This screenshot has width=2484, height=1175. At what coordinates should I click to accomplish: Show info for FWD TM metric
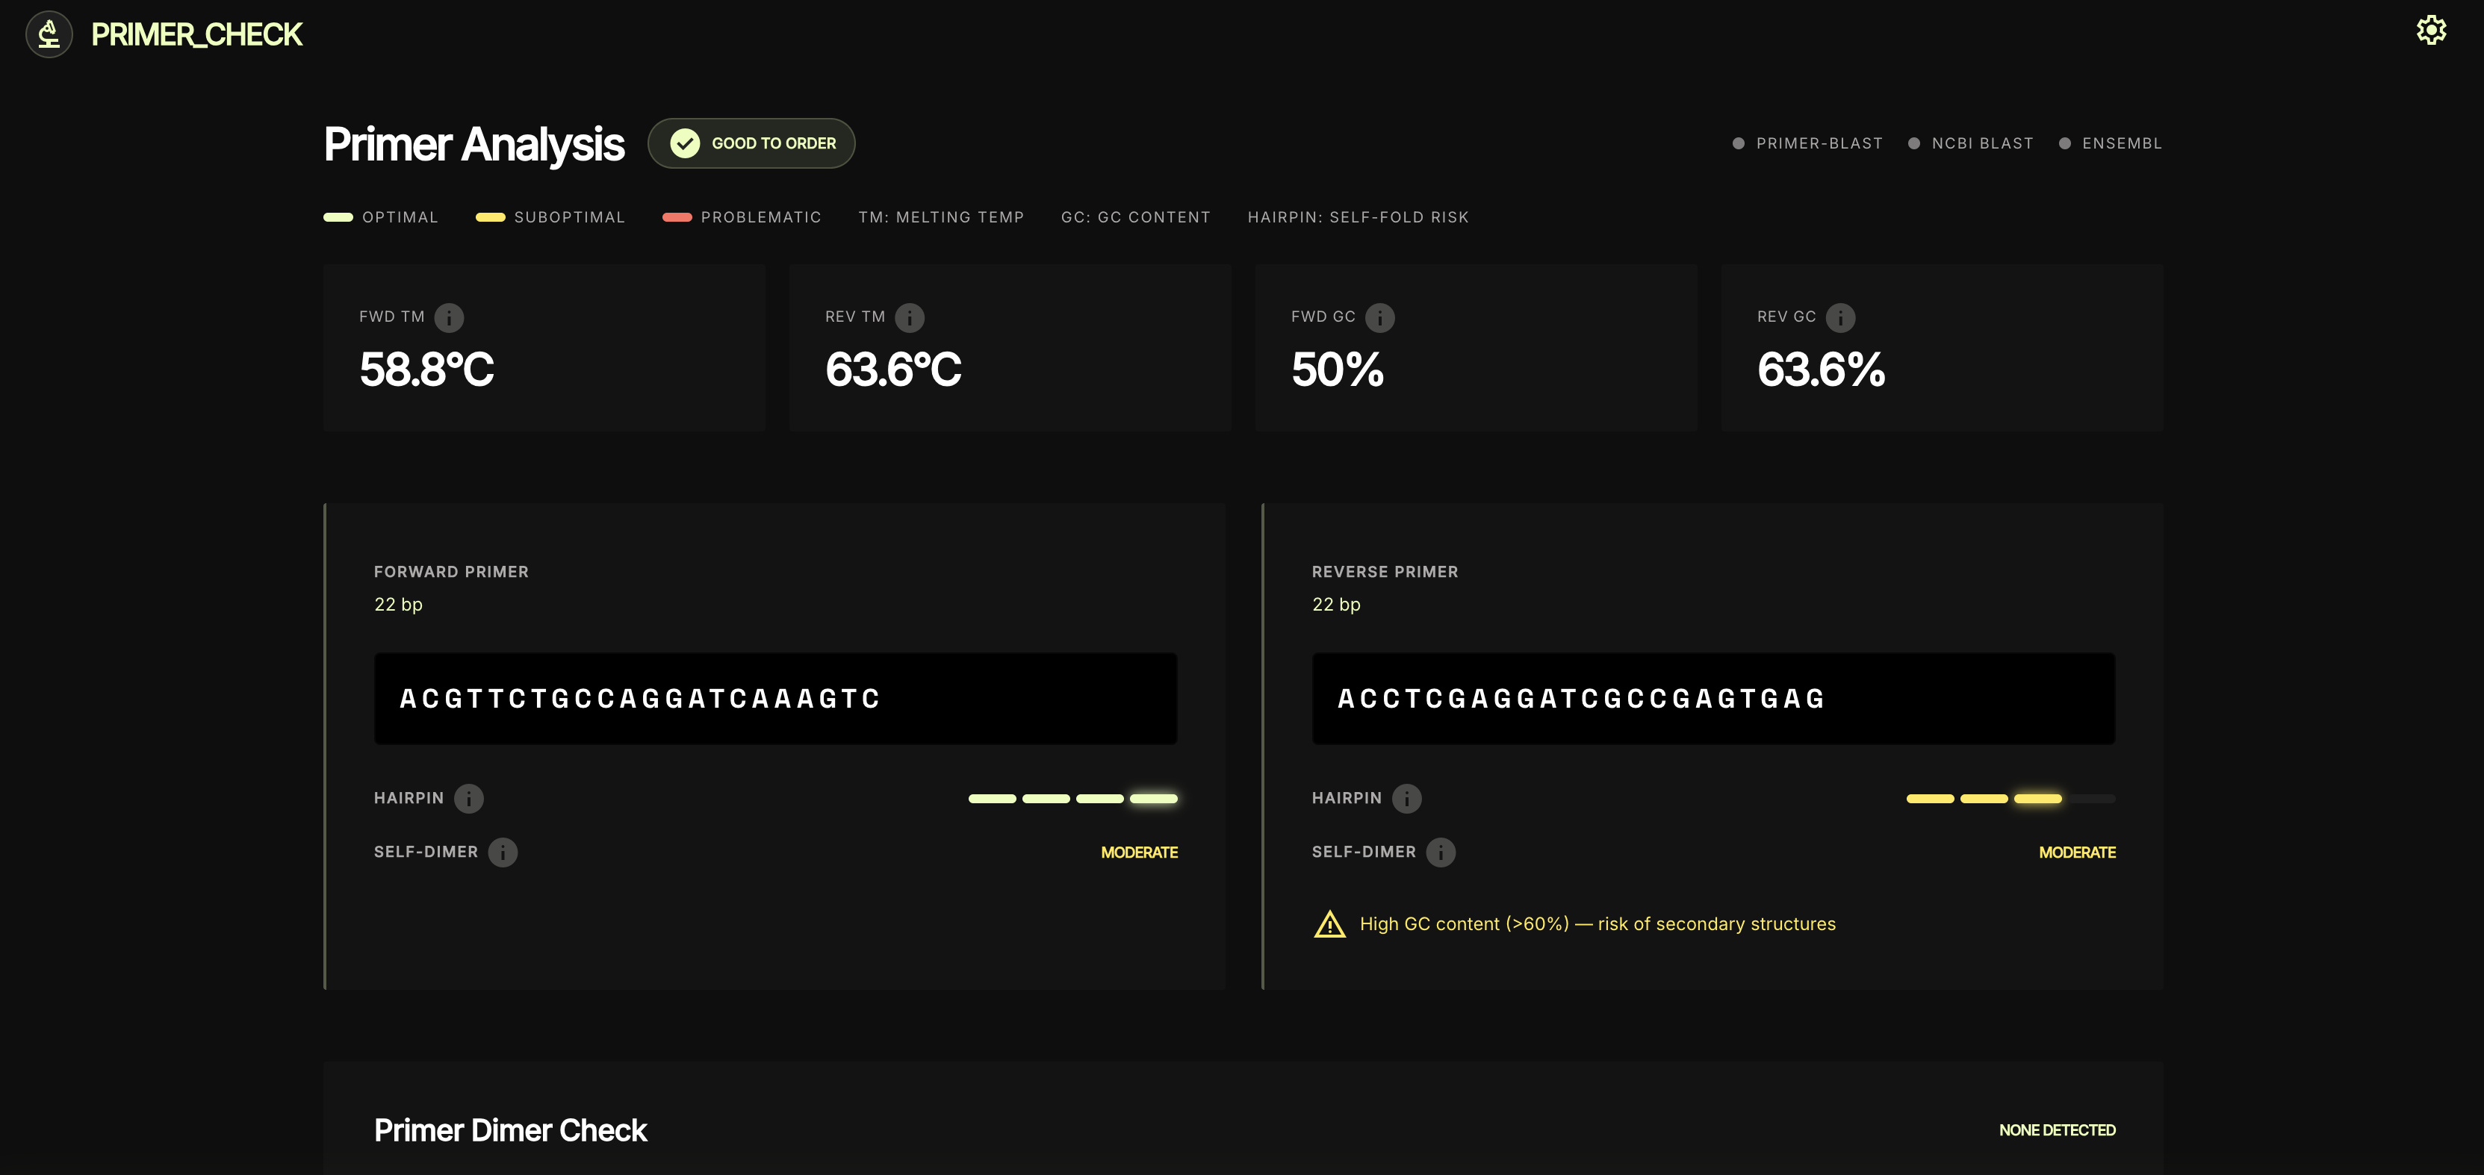coord(448,317)
